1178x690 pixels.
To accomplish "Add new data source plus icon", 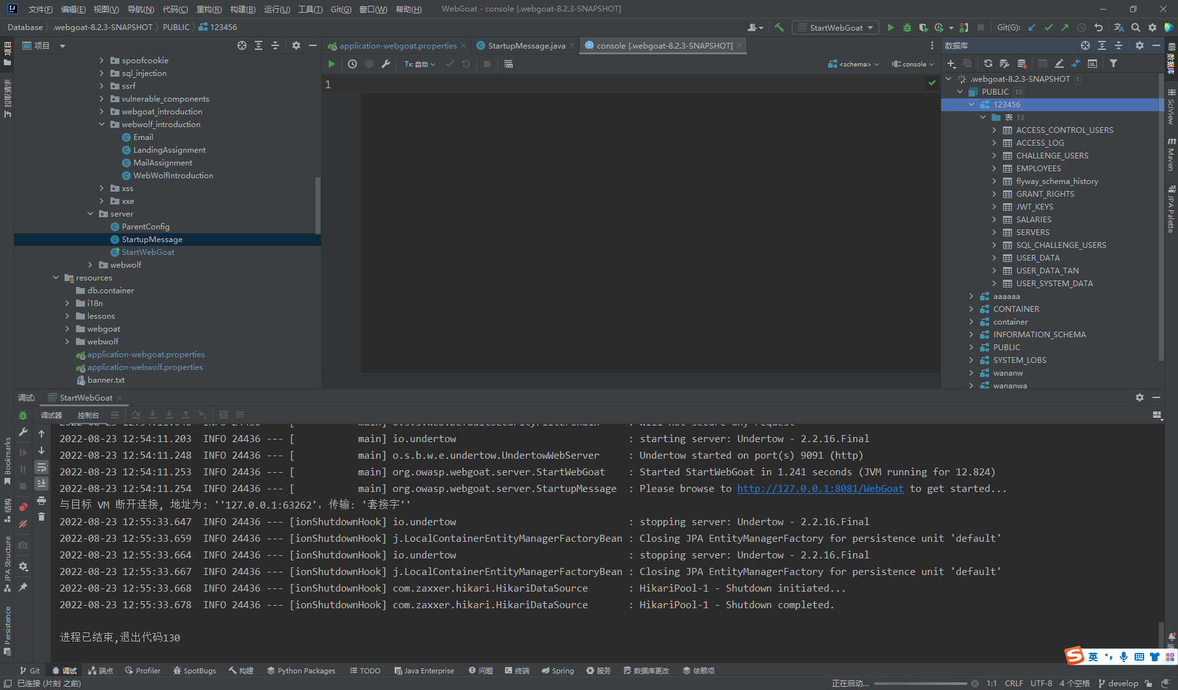I will pos(951,63).
